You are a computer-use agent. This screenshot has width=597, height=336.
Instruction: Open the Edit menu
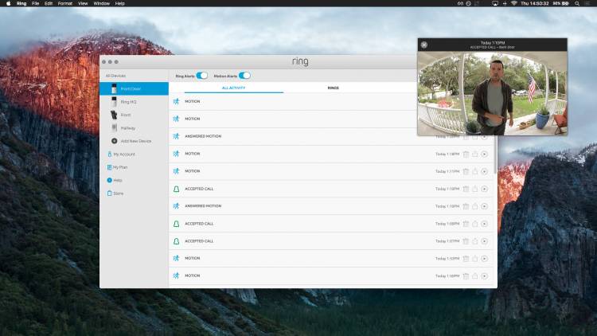point(49,3)
